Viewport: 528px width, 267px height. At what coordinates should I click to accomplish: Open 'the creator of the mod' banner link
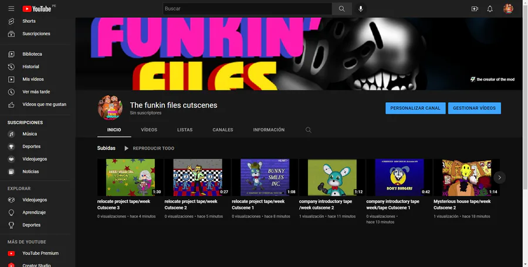[x=492, y=79]
